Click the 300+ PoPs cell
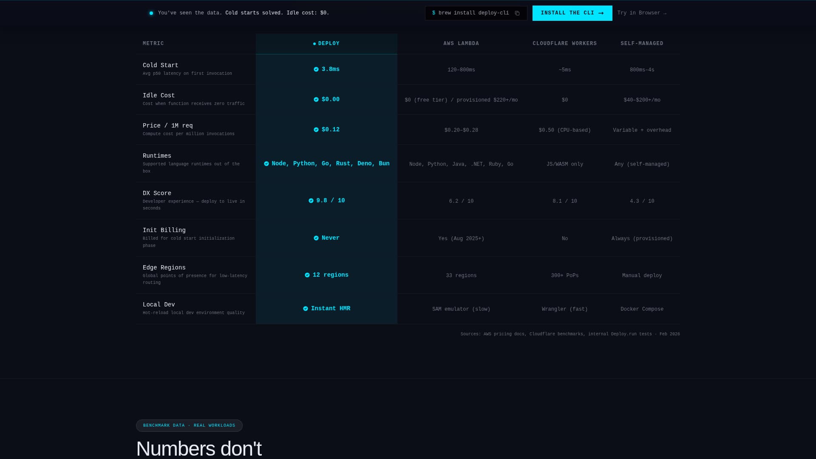This screenshot has height=459, width=816. [x=565, y=276]
